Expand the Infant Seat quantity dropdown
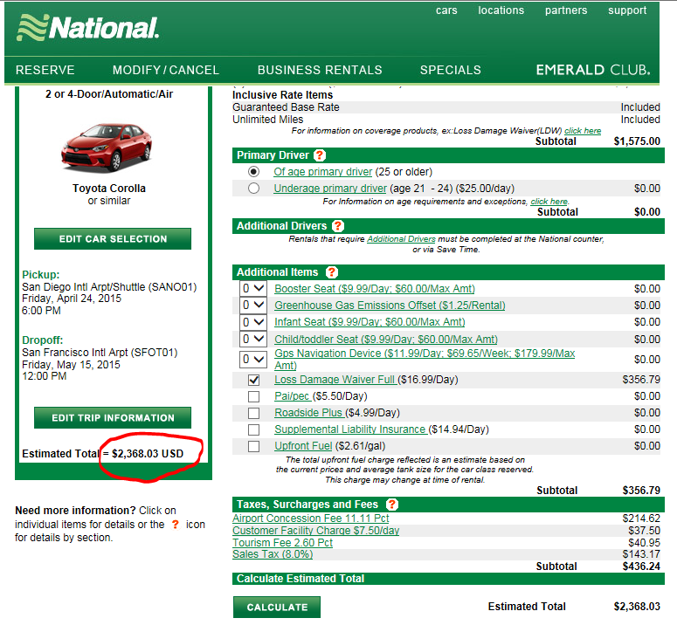The height and width of the screenshot is (625, 677). point(252,322)
